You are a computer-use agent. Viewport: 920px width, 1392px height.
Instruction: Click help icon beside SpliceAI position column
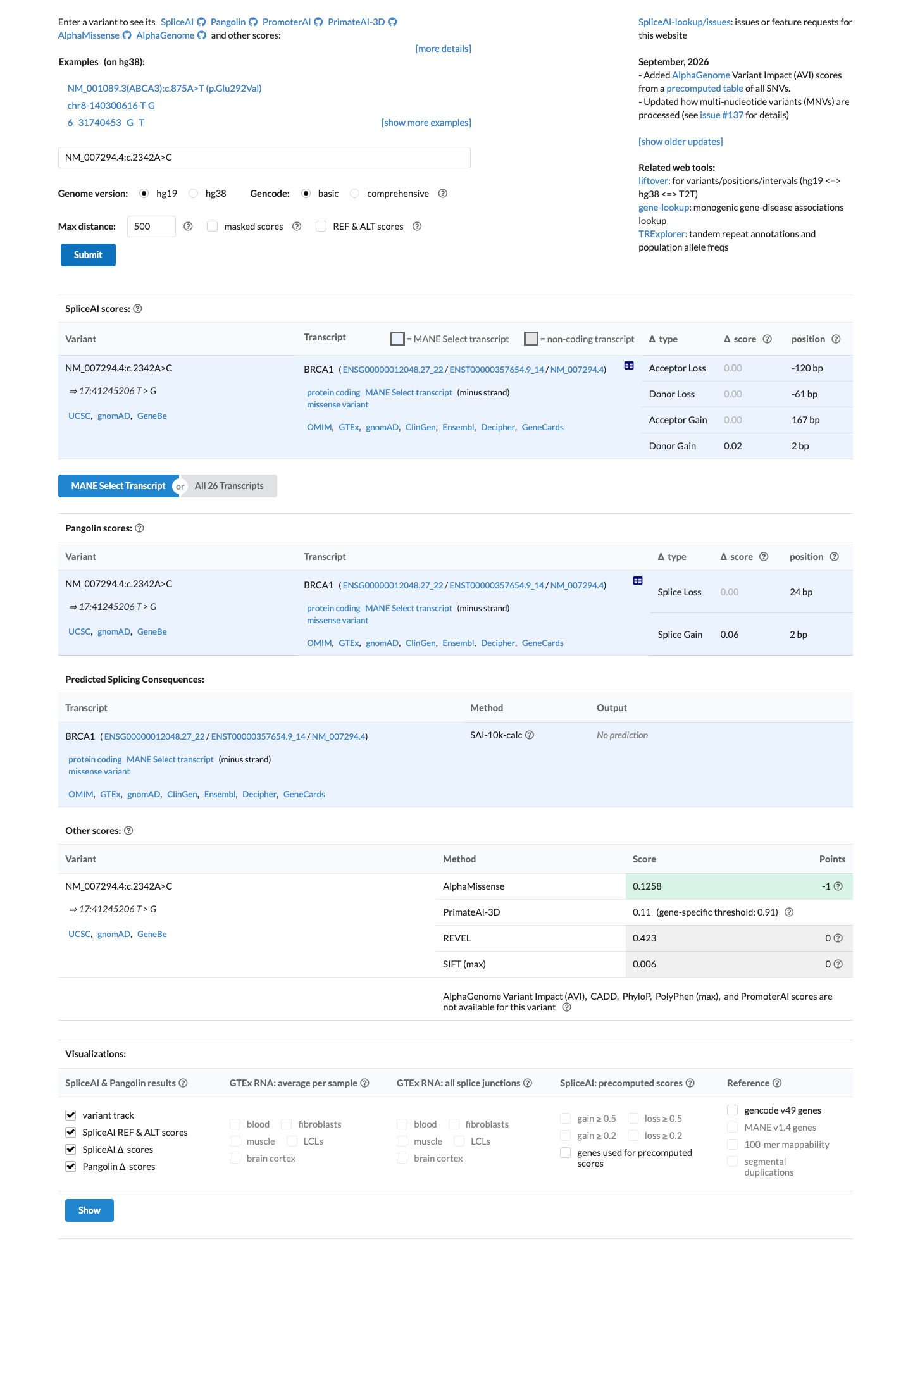[836, 339]
